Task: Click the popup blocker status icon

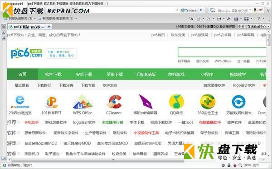Action: click(235, 165)
